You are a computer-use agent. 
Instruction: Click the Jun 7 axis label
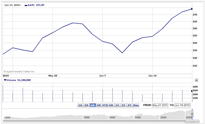pyautogui.click(x=102, y=76)
